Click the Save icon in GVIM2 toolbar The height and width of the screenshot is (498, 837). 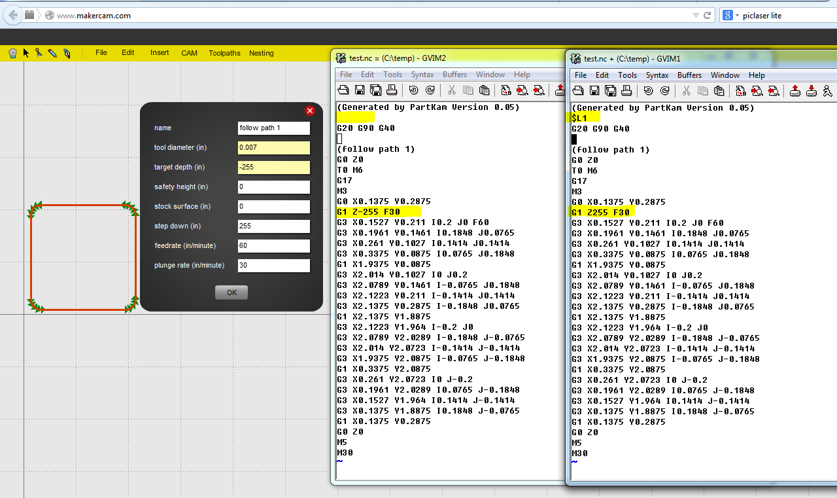point(360,90)
